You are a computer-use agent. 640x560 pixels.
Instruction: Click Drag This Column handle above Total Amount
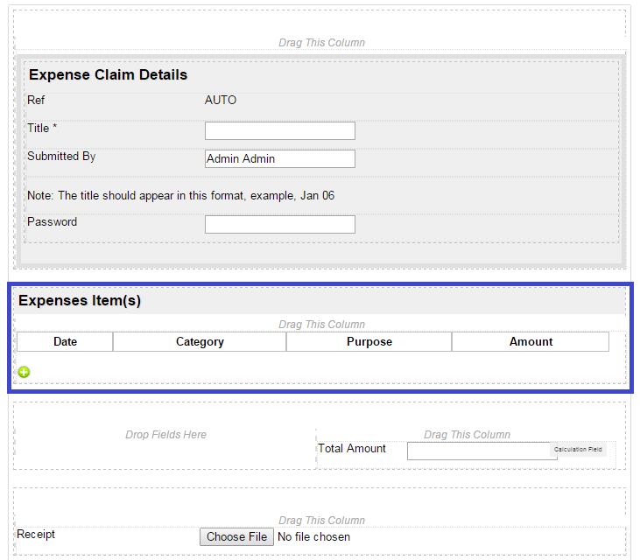pos(467,435)
